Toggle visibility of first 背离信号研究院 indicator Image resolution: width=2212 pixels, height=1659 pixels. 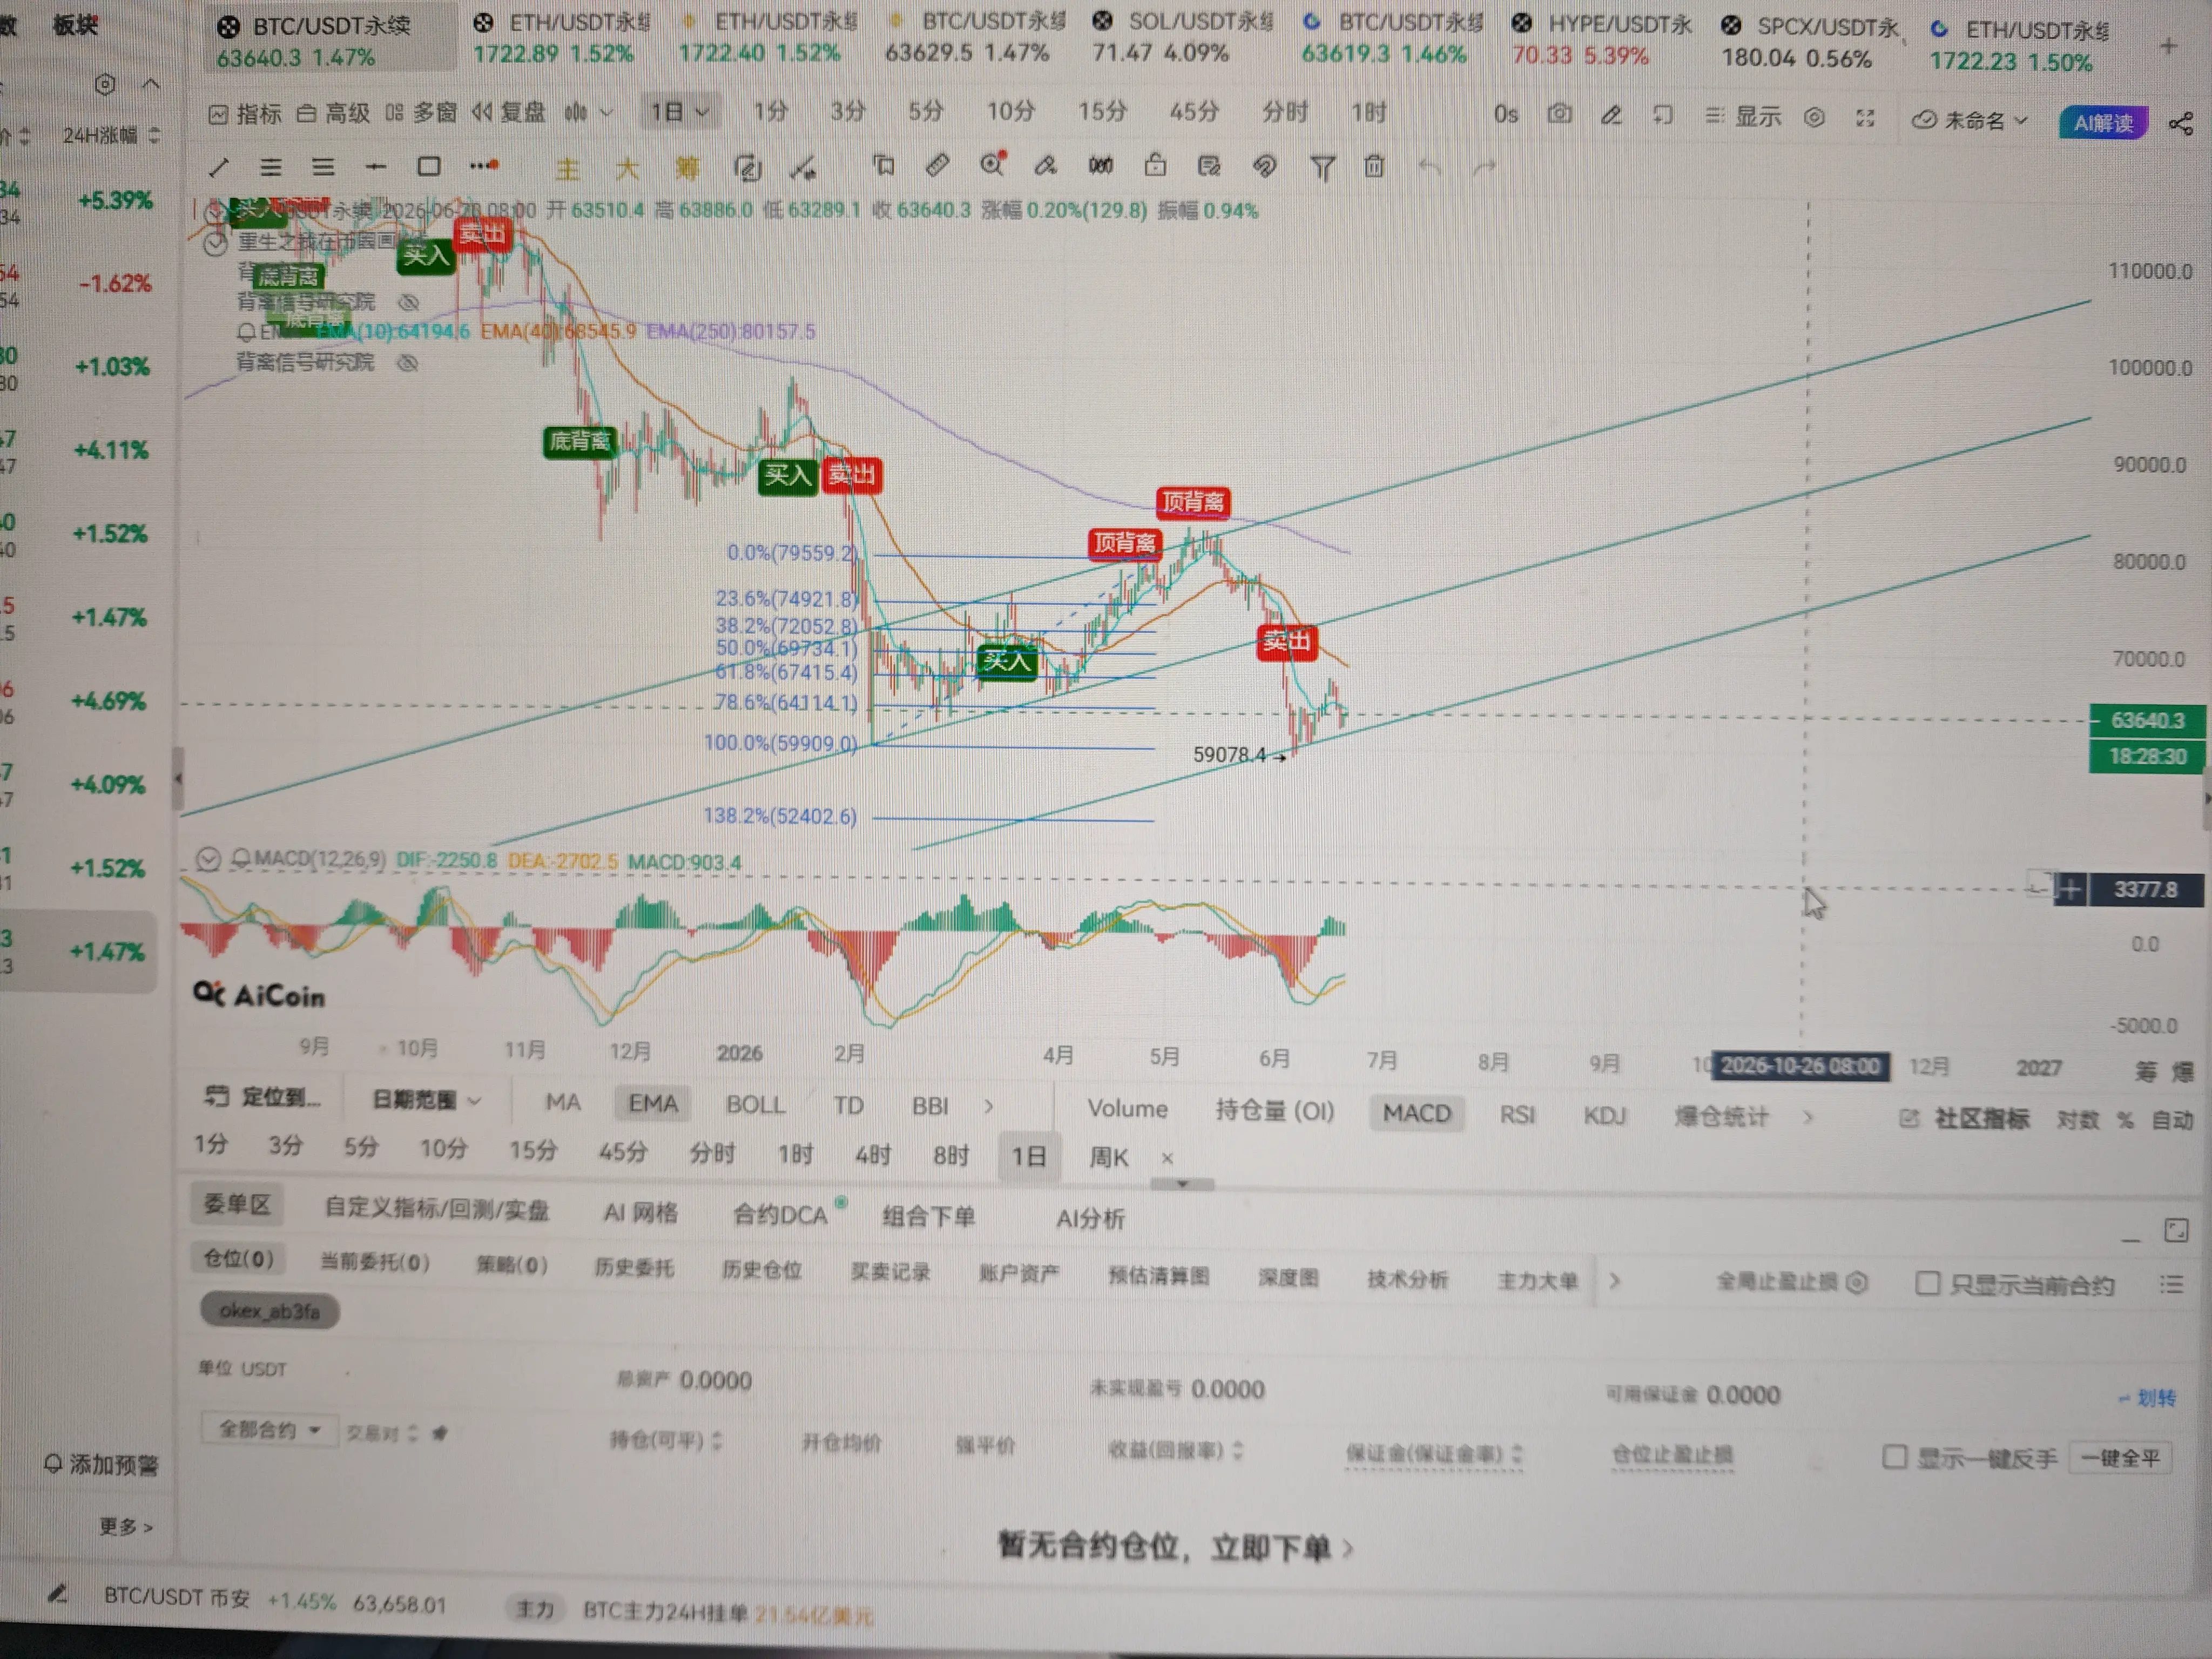tap(407, 302)
